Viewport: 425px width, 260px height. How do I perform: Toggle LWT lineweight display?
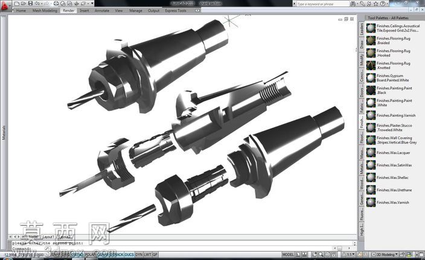click(147, 255)
